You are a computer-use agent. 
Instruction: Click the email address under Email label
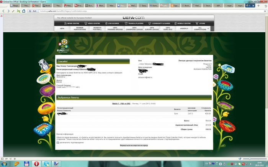[x=145, y=77]
